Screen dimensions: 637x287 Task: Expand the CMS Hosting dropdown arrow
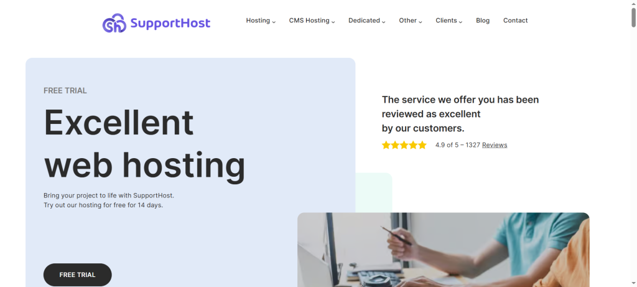(x=333, y=22)
